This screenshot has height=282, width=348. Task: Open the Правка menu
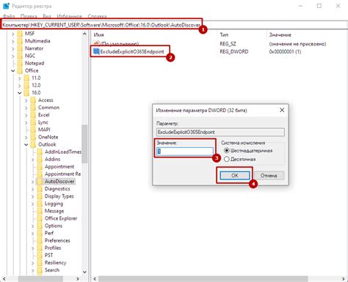point(29,16)
